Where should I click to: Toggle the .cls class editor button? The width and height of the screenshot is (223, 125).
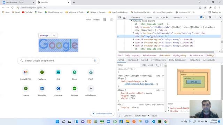[151, 65]
